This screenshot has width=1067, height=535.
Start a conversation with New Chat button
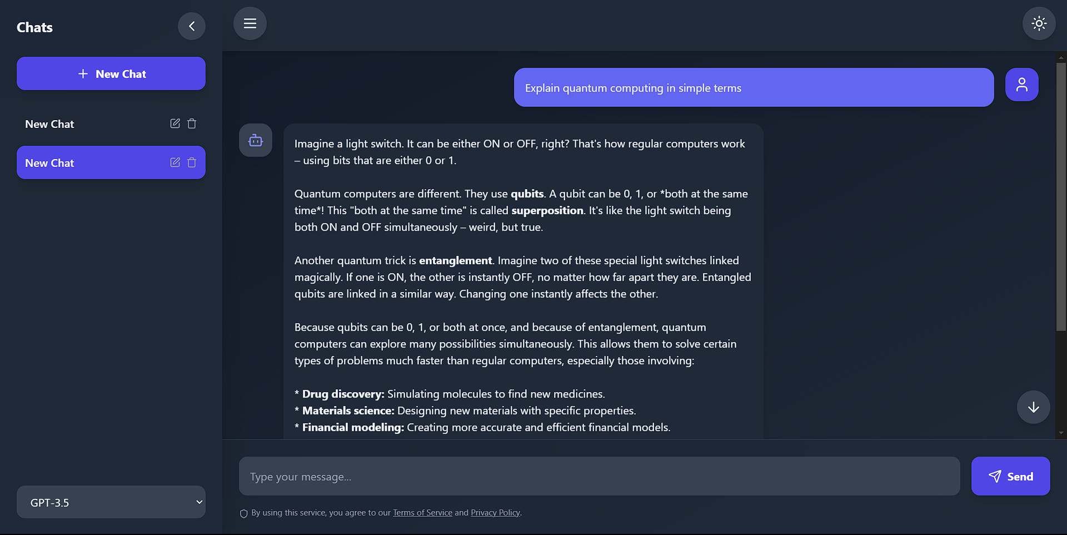[111, 73]
